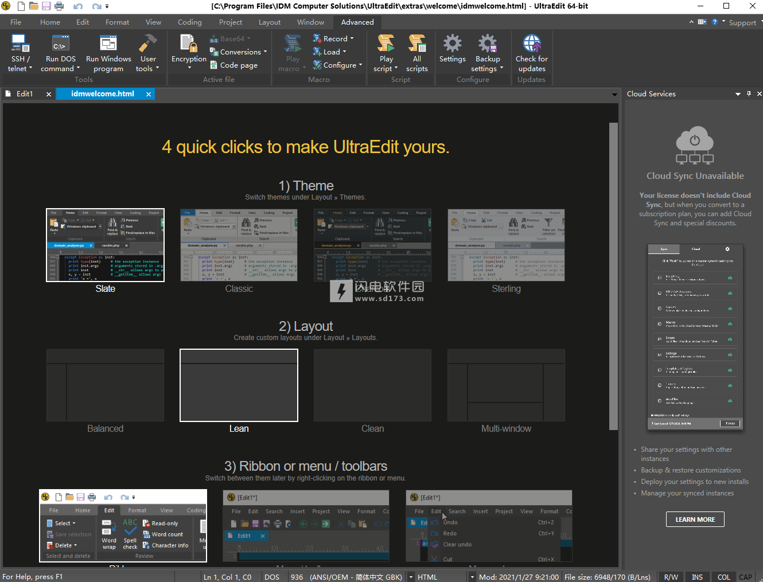This screenshot has height=582, width=763.
Task: Close the Edit1 tab
Action: tap(49, 94)
